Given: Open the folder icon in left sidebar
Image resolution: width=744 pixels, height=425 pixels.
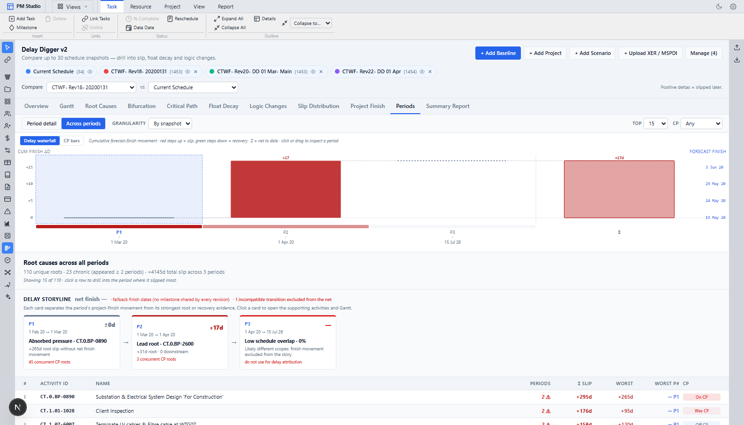Looking at the screenshot, I should coord(8,89).
